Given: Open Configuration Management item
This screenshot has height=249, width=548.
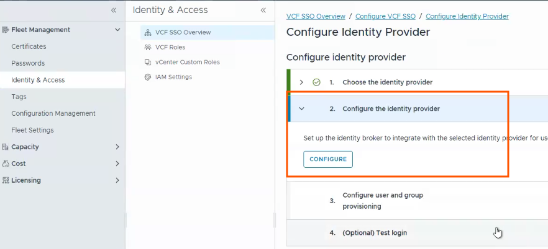Looking at the screenshot, I should point(53,113).
